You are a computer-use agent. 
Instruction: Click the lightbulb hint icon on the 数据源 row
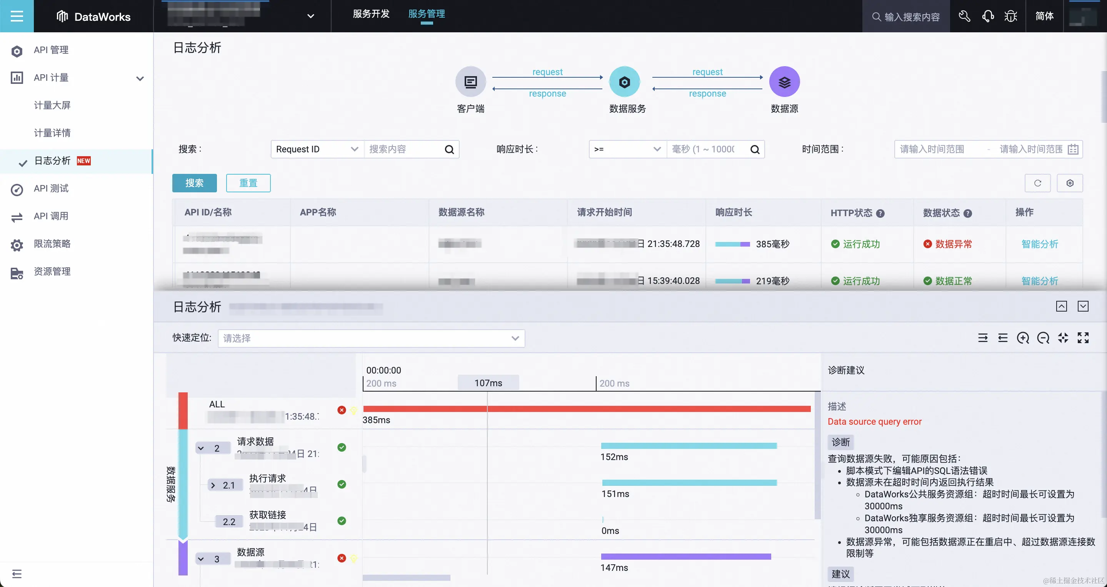click(353, 559)
